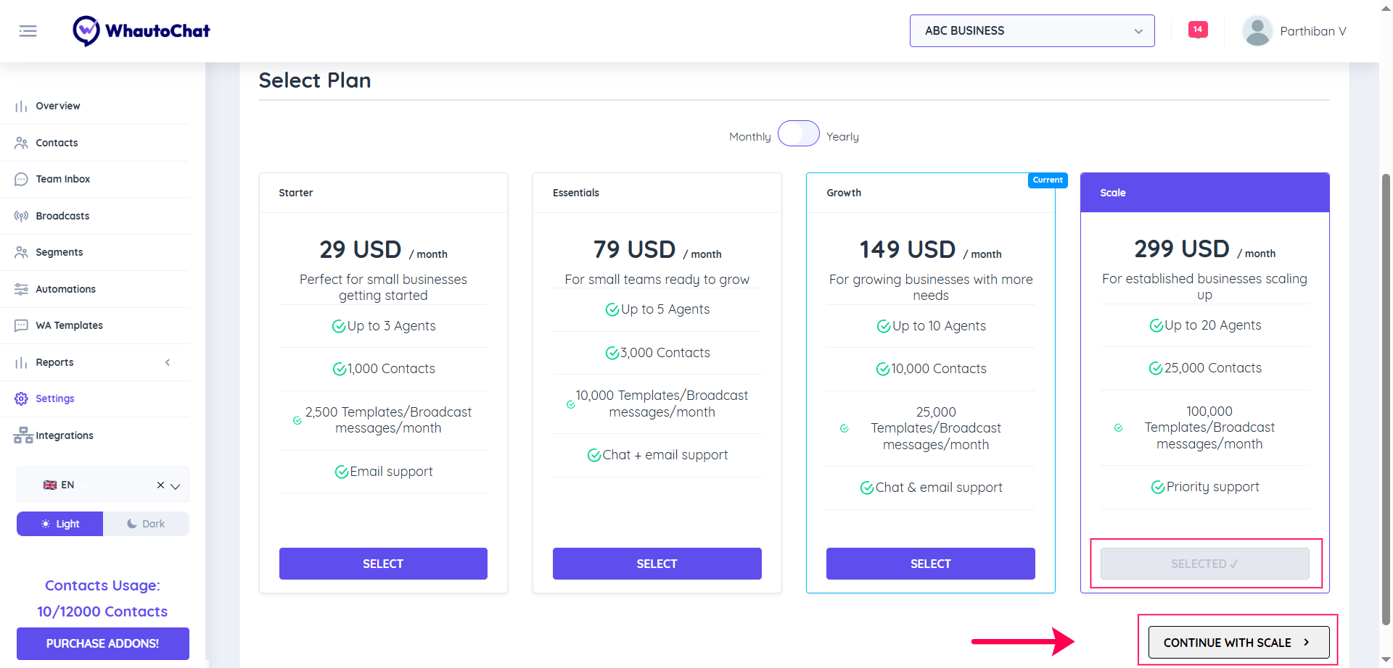1393x668 pixels.
Task: Expand the Reports submenu chevron
Action: click(x=168, y=362)
